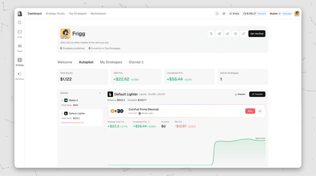
Task: Click the CoinFull Prime (Neutral) strategy title
Action: (144, 109)
